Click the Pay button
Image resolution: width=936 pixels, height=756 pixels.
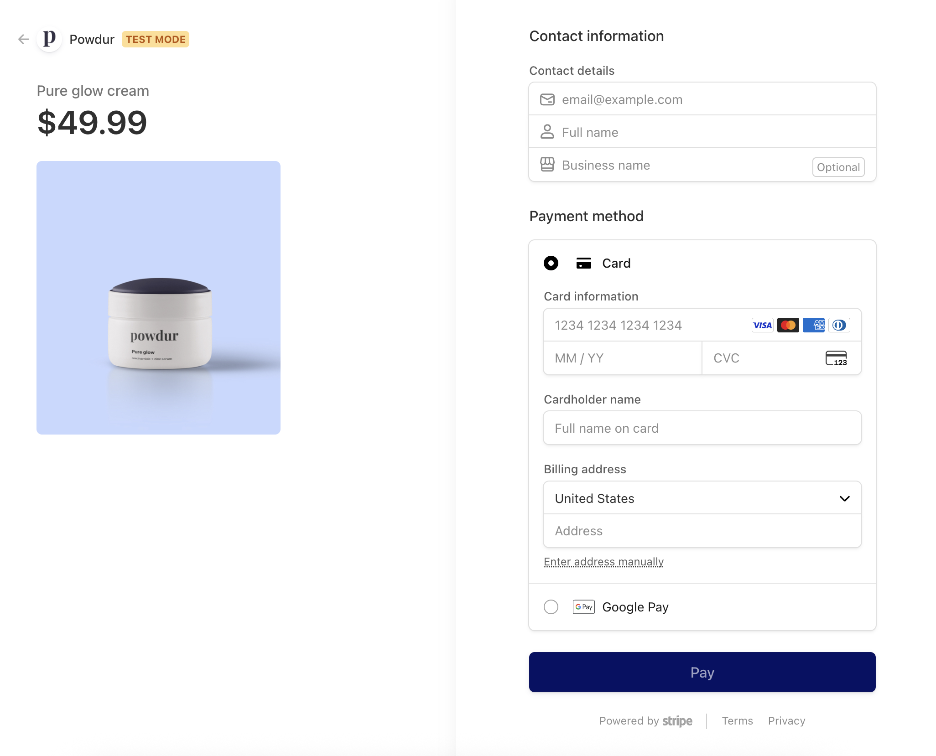point(702,672)
